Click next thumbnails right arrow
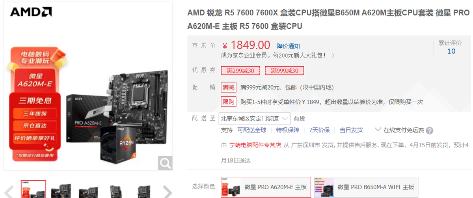The height and width of the screenshot is (198, 473). tap(167, 192)
